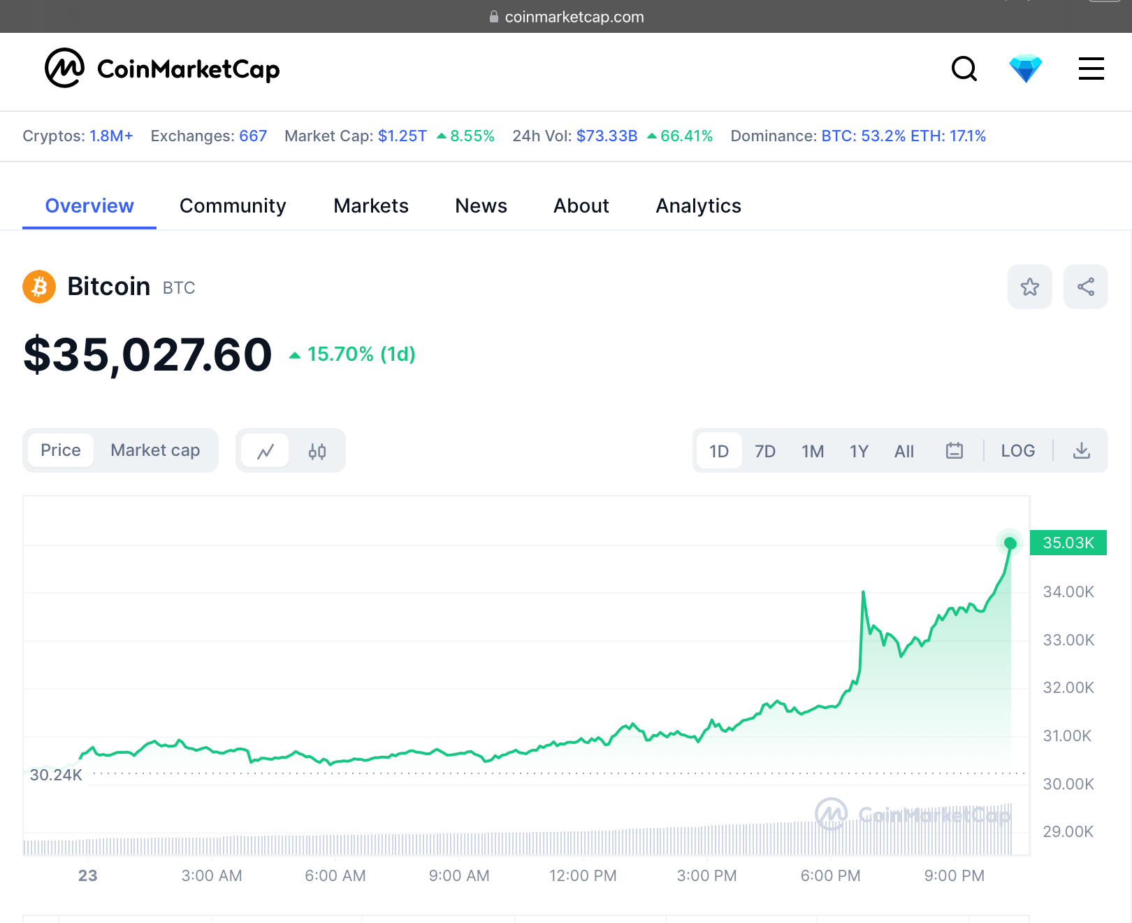This screenshot has height=923, width=1132.
Task: Open the search magnifier icon
Action: [964, 69]
